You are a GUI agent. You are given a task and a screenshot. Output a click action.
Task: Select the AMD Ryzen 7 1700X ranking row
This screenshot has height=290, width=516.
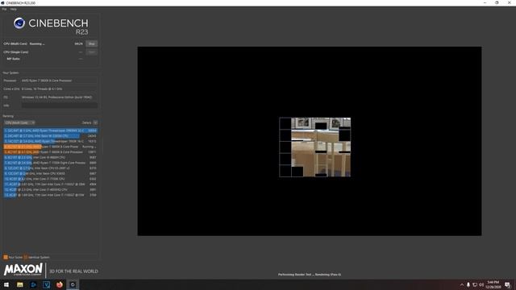(x=50, y=163)
